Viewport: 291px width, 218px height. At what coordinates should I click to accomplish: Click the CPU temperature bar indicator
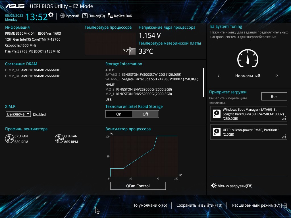[130, 51]
